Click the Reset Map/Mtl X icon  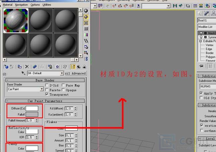[x=27, y=67]
